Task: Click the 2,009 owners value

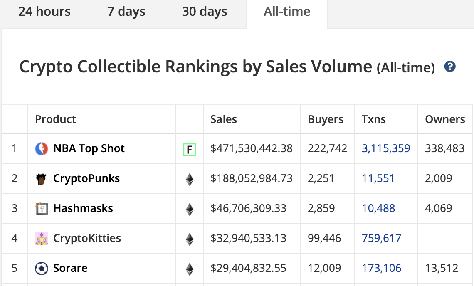Action: (x=438, y=178)
